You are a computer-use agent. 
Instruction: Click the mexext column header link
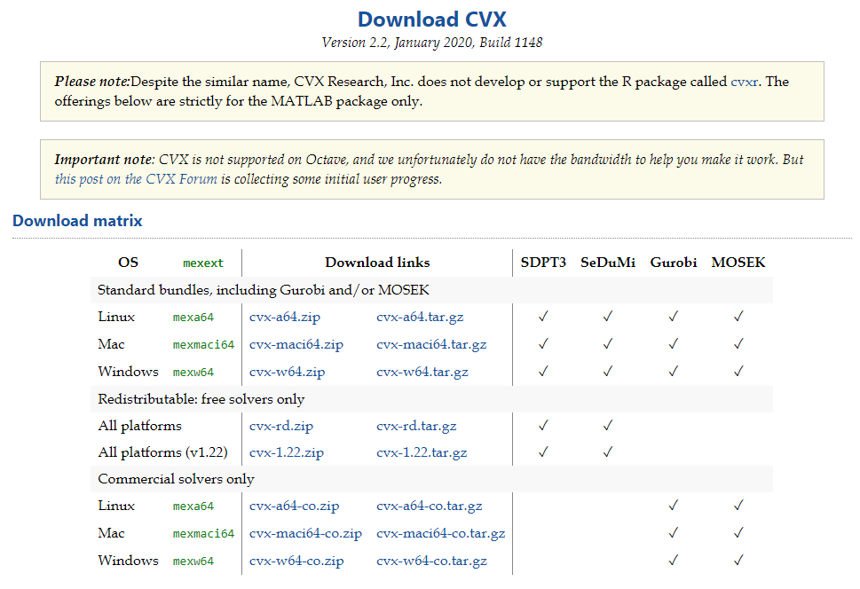point(203,263)
